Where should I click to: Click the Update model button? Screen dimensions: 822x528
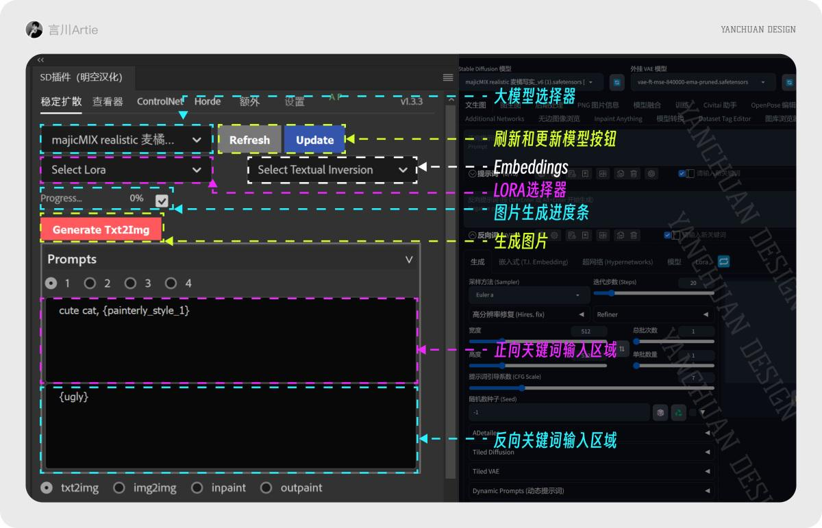pyautogui.click(x=314, y=139)
